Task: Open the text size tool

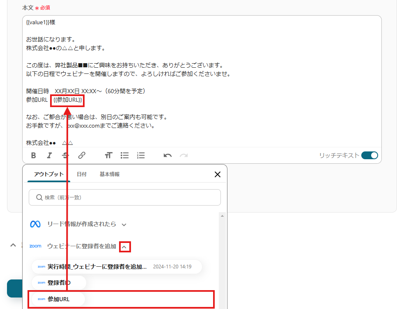Action: click(108, 156)
